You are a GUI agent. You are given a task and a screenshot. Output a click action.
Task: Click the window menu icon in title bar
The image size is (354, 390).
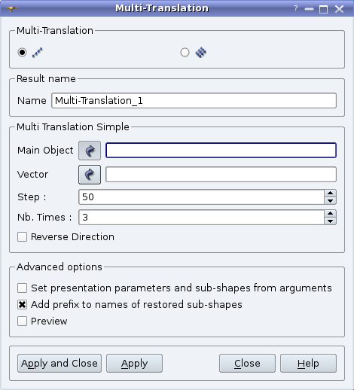click(11, 9)
